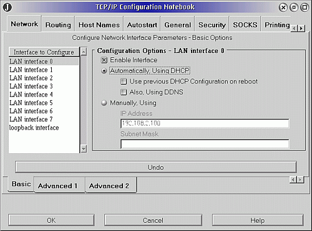This screenshot has width=312, height=231.
Task: Open the Printing tab
Action: pyautogui.click(x=276, y=25)
